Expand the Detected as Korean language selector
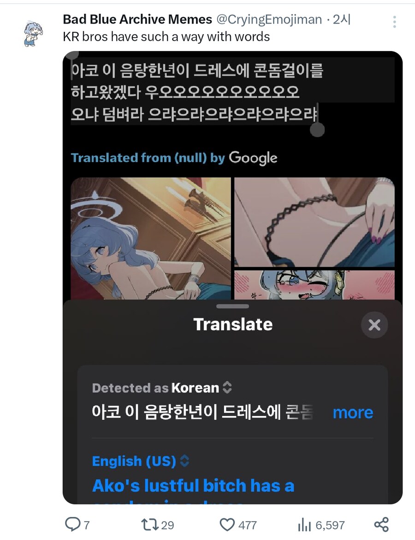This screenshot has height=540, width=415. 162,388
